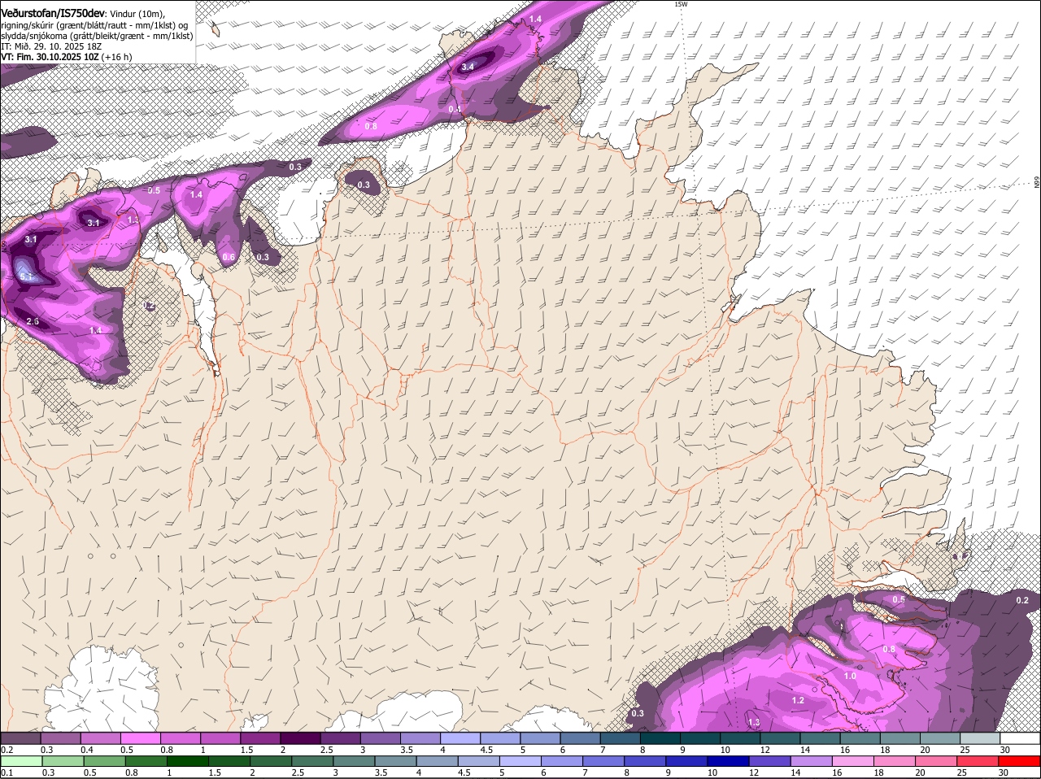Select the darkest purple swatch labeled 2, upper legend
This screenshot has width=1041, height=779.
299,738
